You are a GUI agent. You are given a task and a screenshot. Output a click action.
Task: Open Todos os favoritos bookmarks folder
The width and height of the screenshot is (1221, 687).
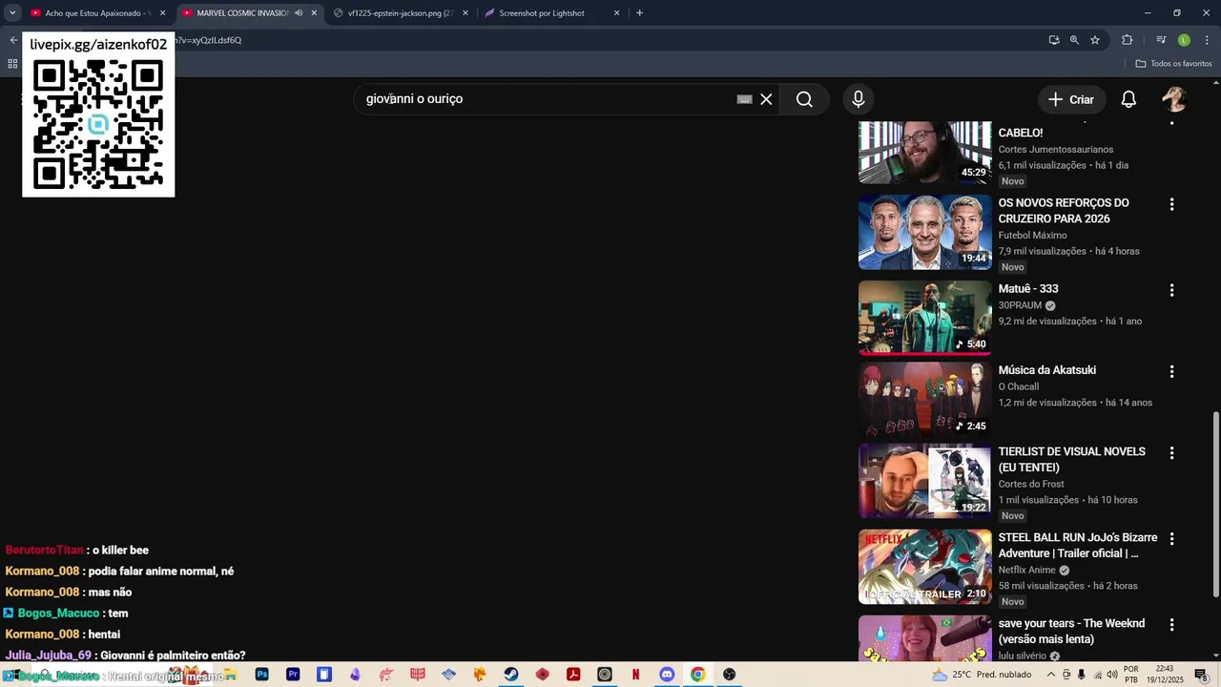click(1173, 64)
